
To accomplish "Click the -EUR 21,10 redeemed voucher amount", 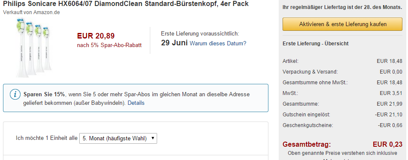I will click(x=388, y=115).
